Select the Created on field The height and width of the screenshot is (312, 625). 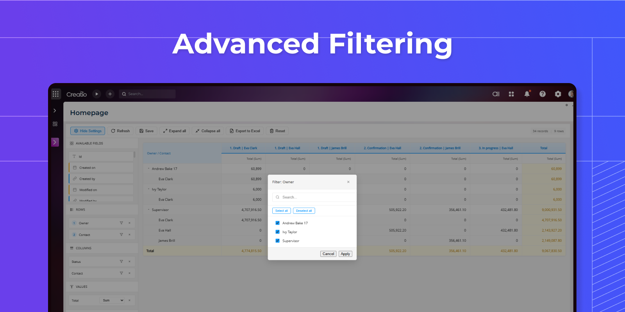click(x=101, y=168)
